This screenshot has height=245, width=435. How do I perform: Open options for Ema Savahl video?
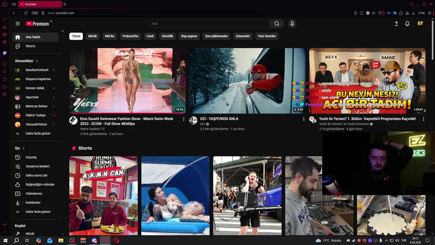coord(184,119)
